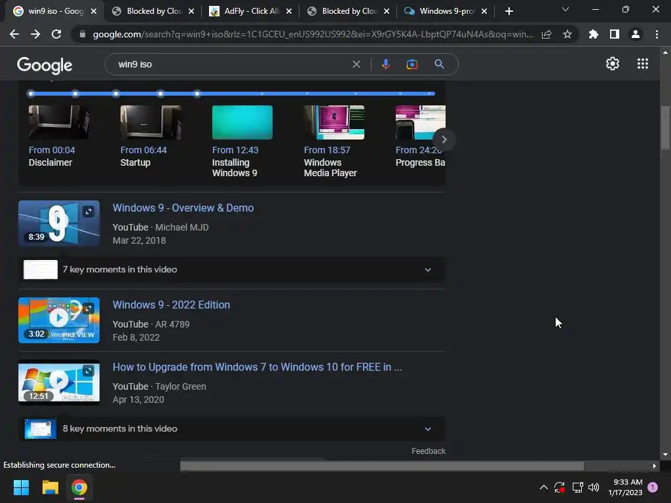The height and width of the screenshot is (503, 671).
Task: Close the AdFly tab
Action: coord(289,12)
